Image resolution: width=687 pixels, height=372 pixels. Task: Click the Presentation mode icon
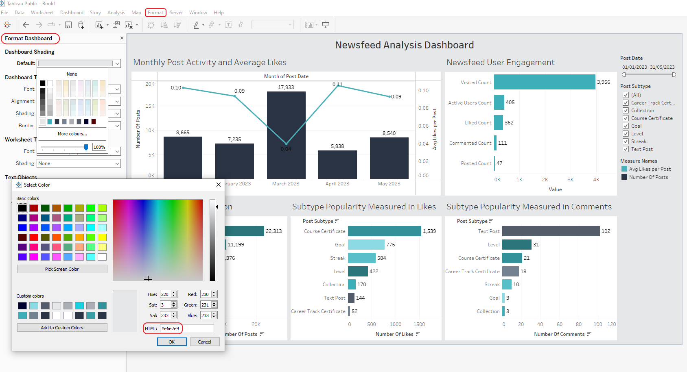click(326, 25)
